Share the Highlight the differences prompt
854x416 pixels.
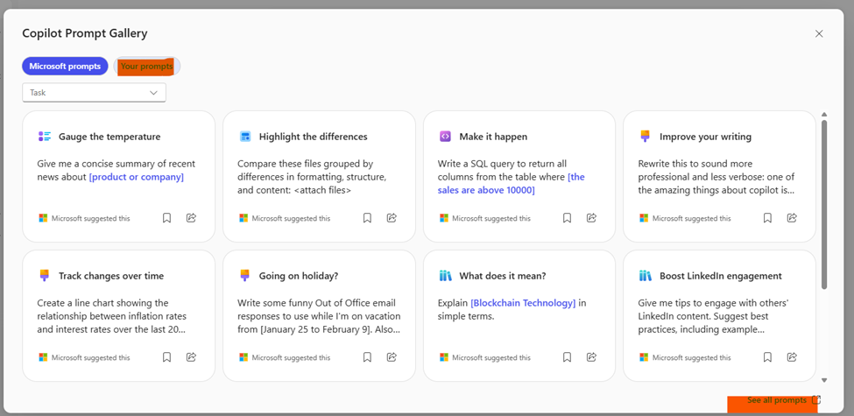(x=392, y=218)
